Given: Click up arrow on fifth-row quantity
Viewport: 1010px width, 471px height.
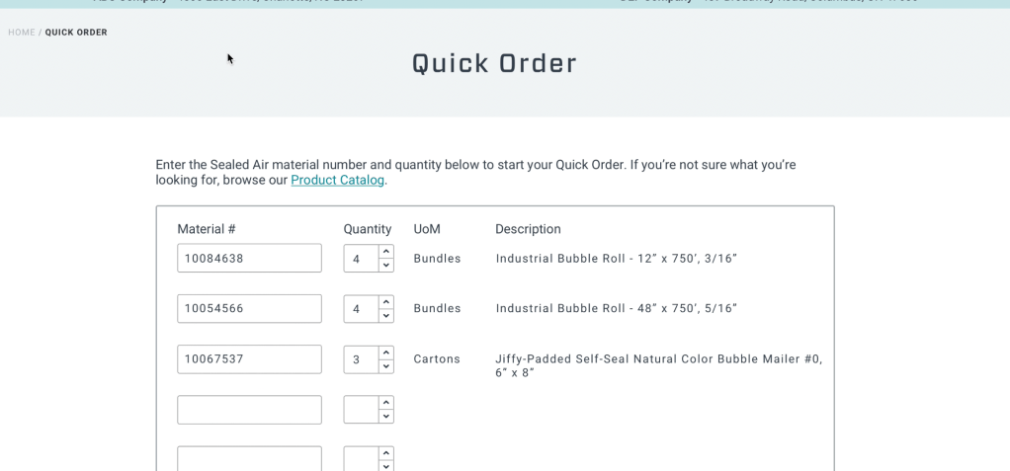Looking at the screenshot, I should coord(386,453).
